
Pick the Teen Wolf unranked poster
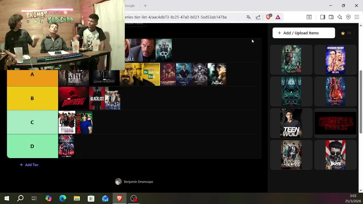click(x=291, y=123)
